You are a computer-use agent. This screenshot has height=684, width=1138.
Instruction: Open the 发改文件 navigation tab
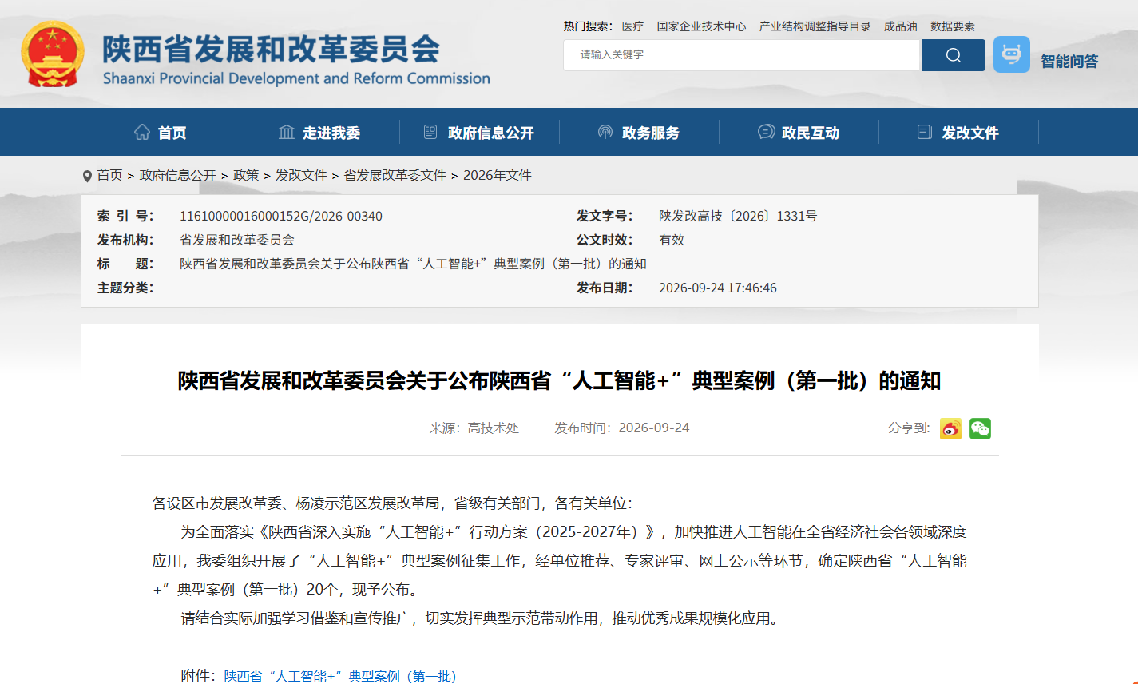click(969, 133)
